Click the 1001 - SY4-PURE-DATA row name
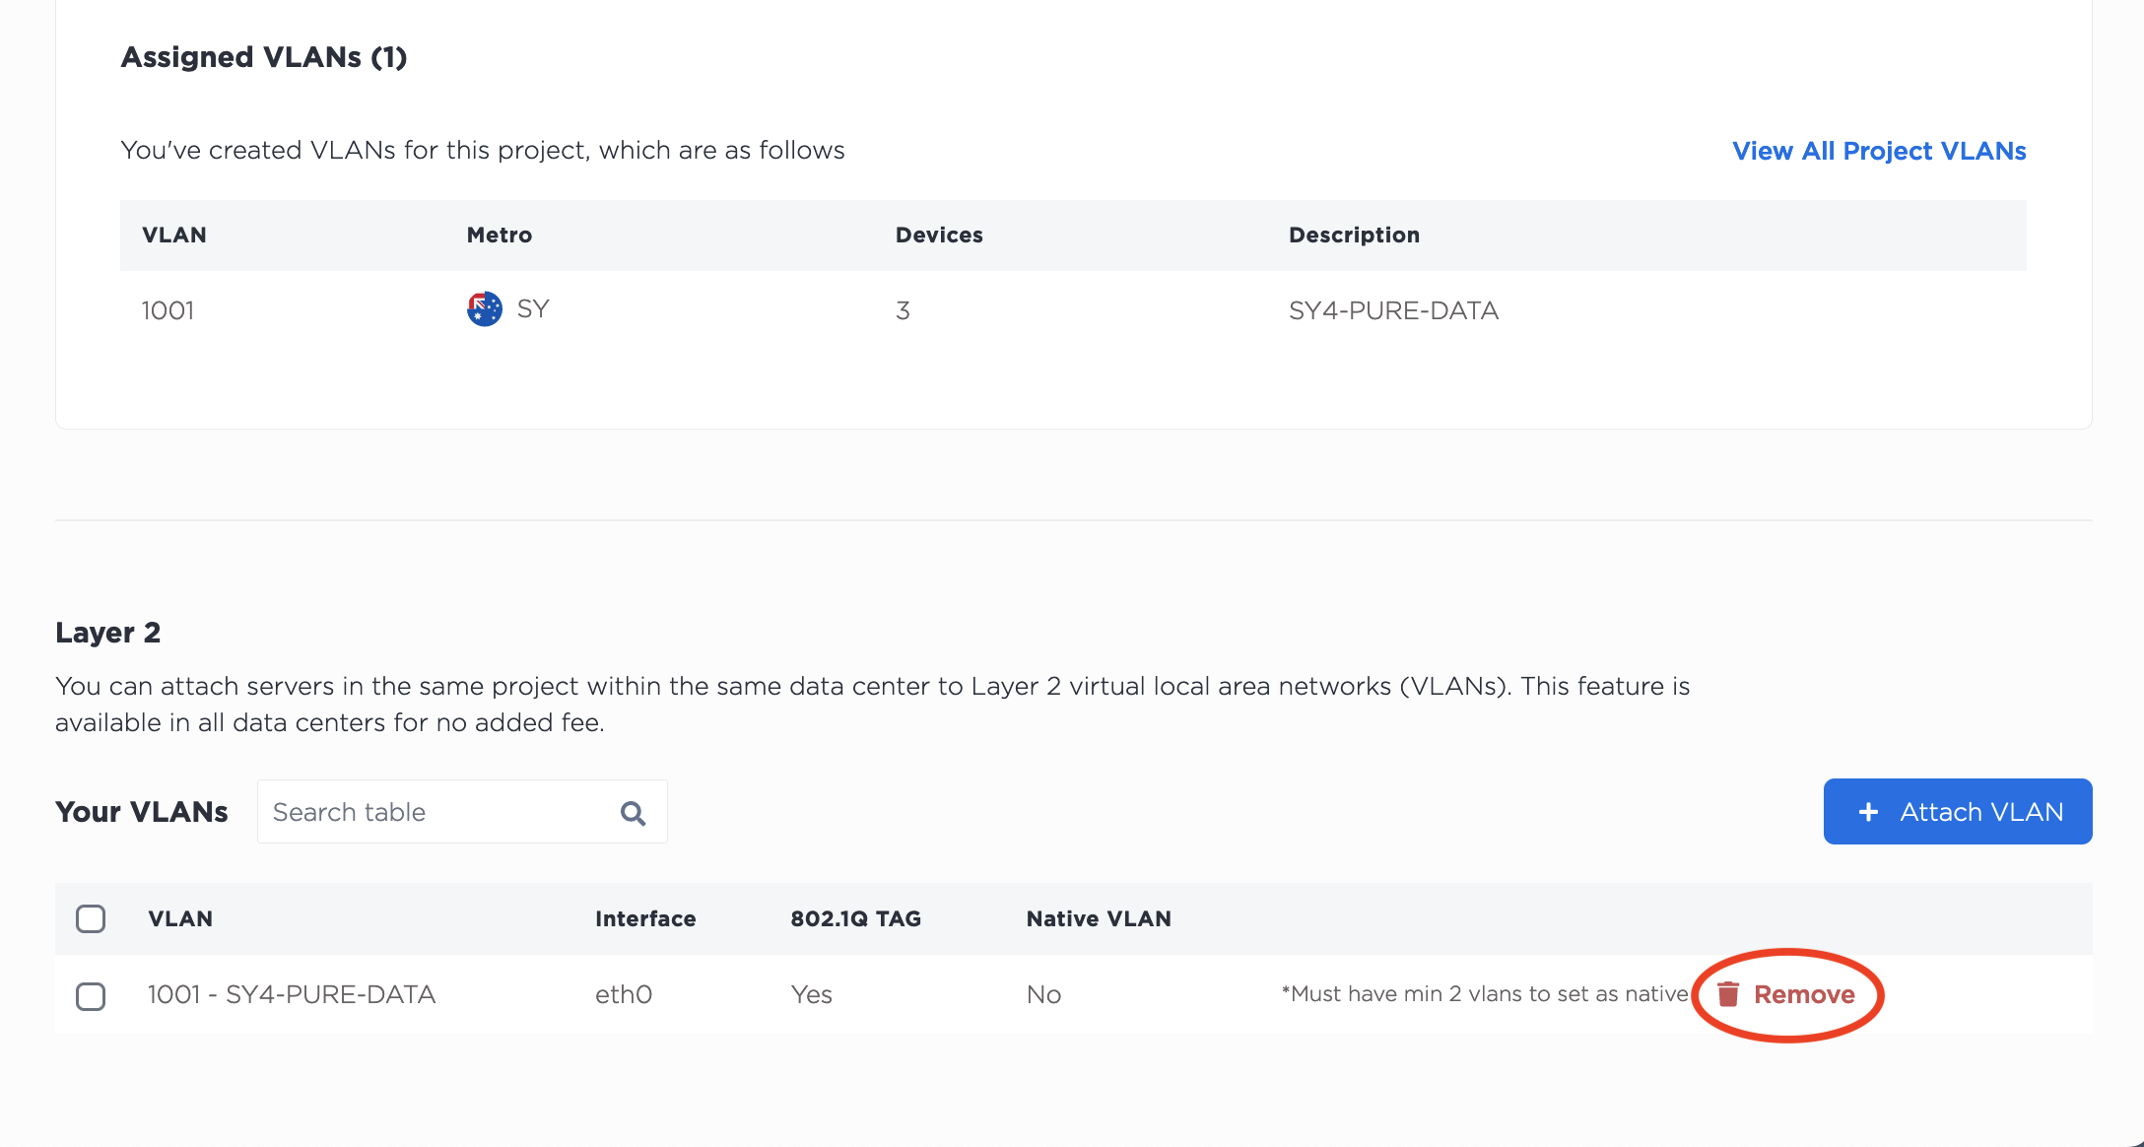The width and height of the screenshot is (2144, 1147). pyautogui.click(x=292, y=995)
